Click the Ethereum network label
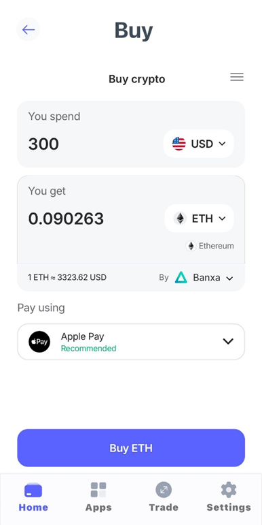This screenshot has height=525, width=262. coord(217,246)
